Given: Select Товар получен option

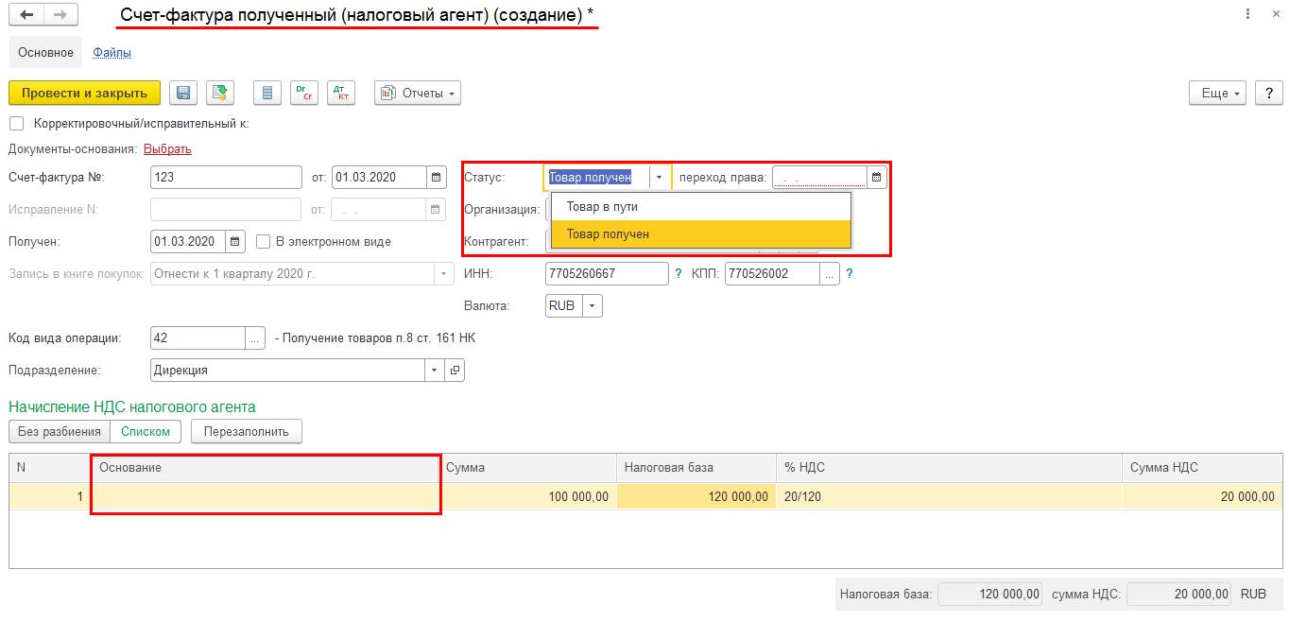Looking at the screenshot, I should click(x=701, y=233).
